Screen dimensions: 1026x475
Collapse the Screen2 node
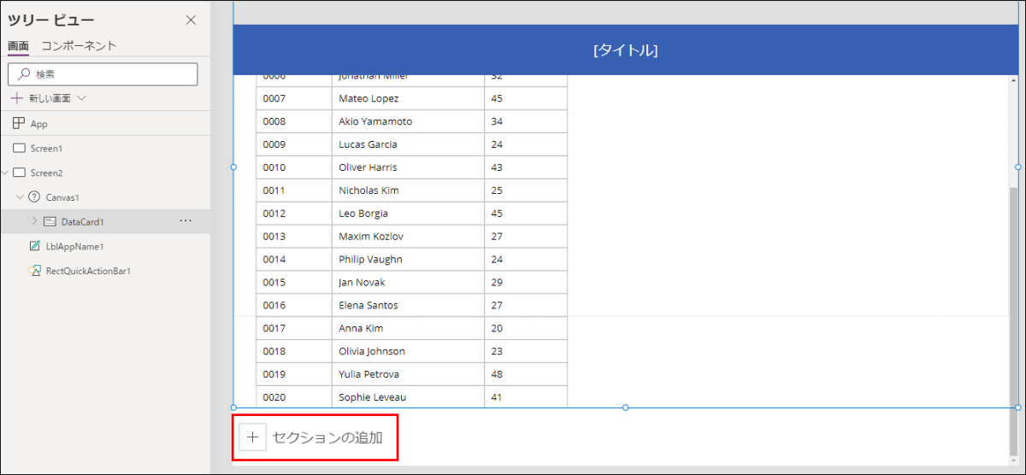(x=5, y=173)
